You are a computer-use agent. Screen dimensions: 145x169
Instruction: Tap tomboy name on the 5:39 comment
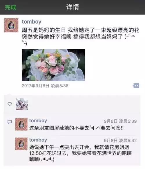[38, 121]
